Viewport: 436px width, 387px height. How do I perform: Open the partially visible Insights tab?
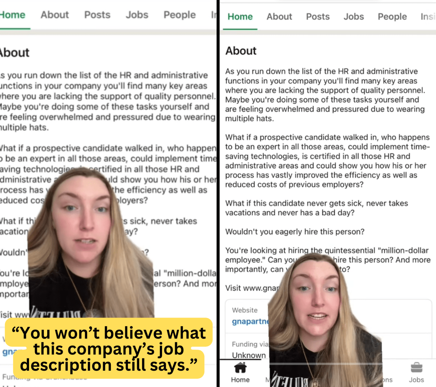(x=428, y=17)
